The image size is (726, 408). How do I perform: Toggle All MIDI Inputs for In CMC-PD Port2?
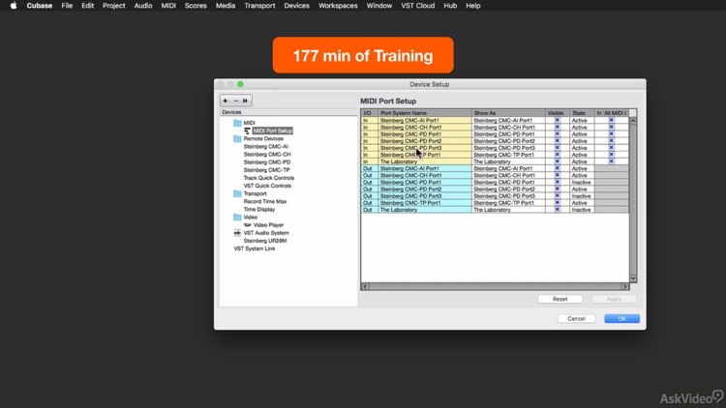(611, 141)
